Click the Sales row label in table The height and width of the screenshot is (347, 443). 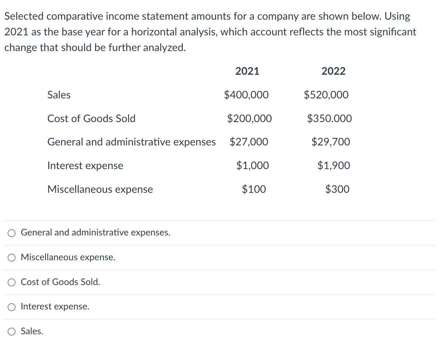(x=59, y=95)
